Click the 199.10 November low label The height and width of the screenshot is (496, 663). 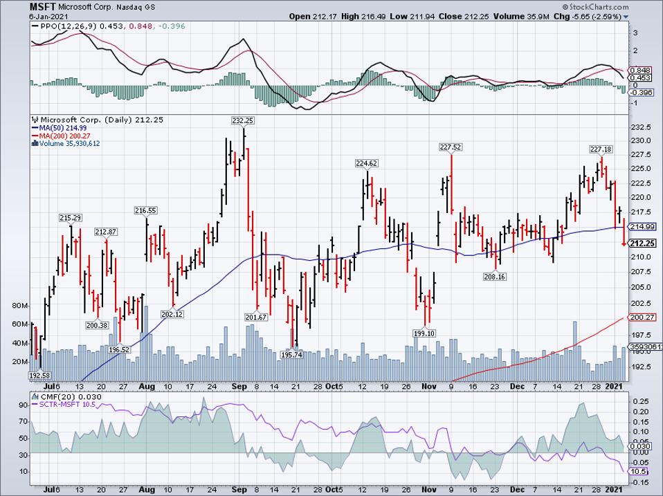point(424,333)
